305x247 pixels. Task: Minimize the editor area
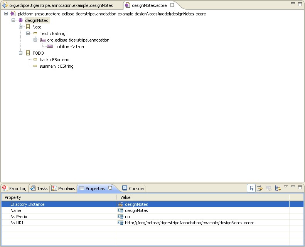[x=293, y=3]
